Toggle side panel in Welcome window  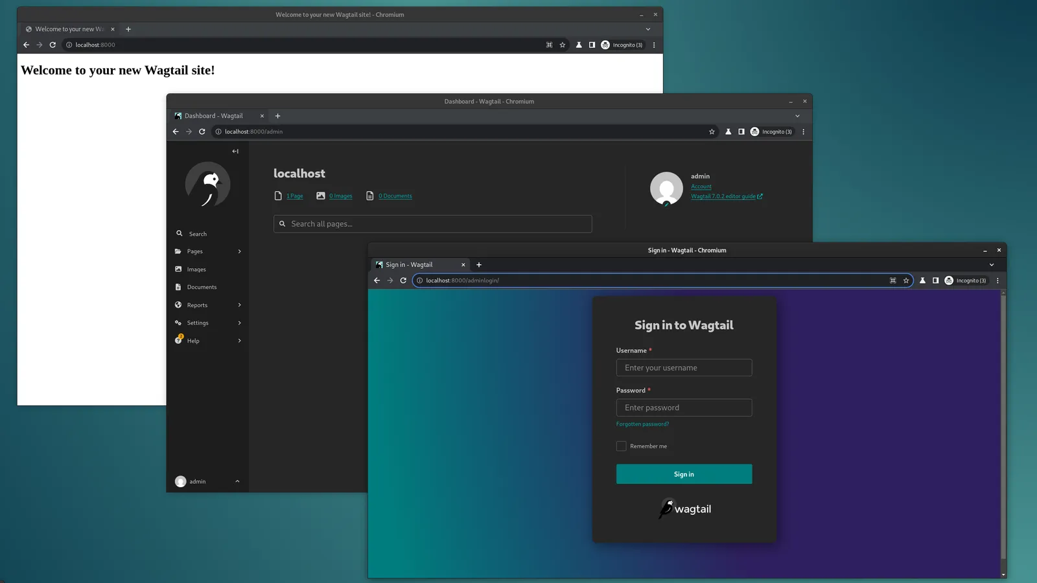(x=592, y=45)
